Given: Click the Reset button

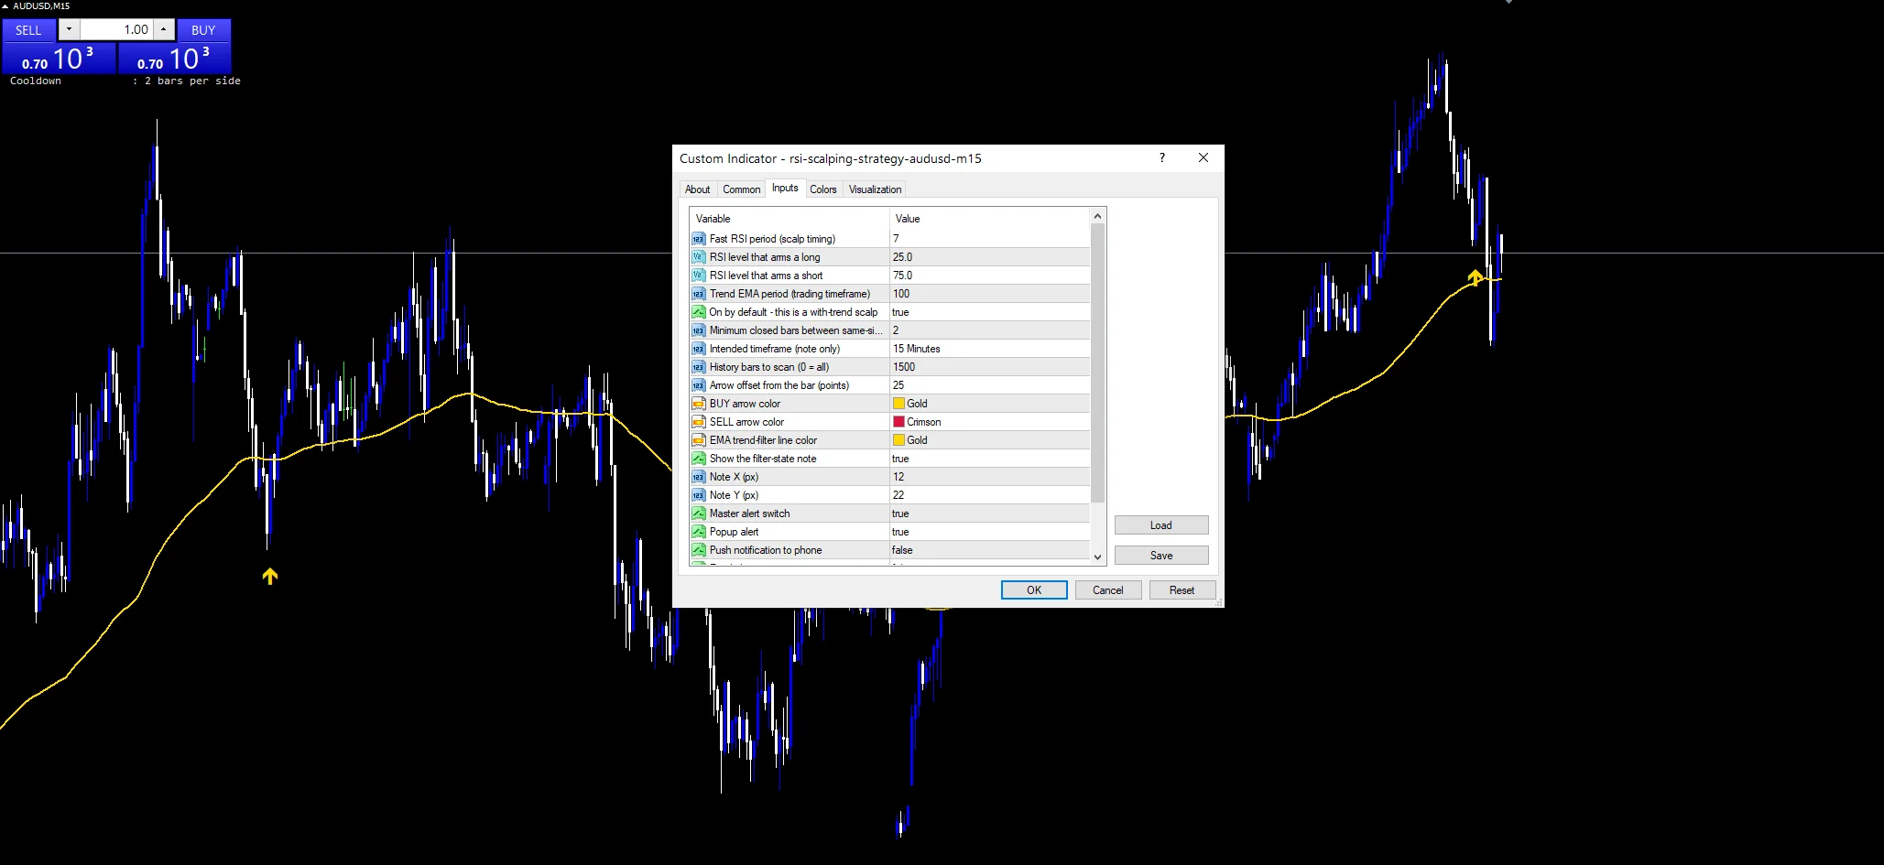Looking at the screenshot, I should pyautogui.click(x=1182, y=590).
